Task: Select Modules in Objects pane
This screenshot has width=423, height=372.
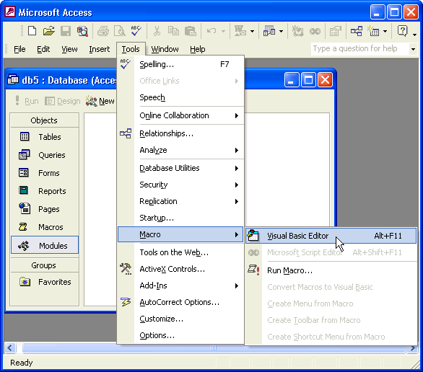Action: pos(45,245)
